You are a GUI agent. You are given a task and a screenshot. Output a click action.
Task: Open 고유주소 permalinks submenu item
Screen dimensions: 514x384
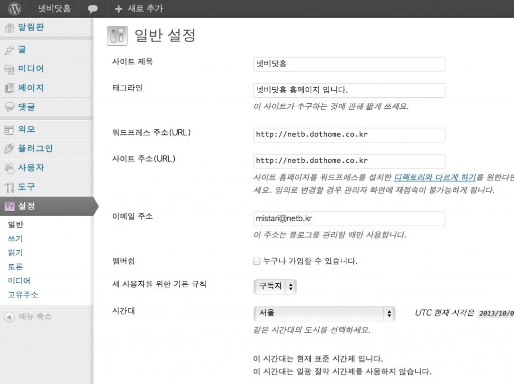click(23, 295)
